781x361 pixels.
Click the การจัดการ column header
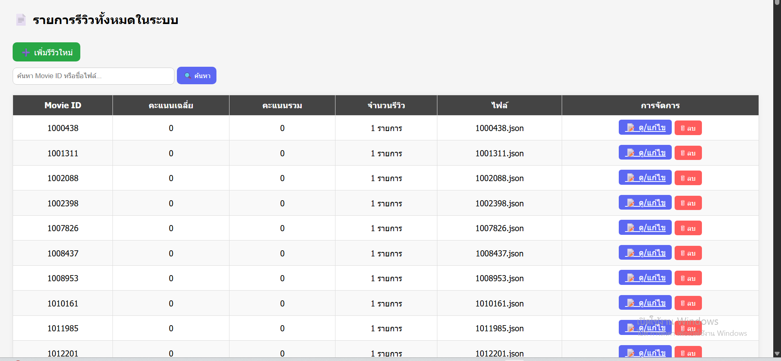click(660, 105)
